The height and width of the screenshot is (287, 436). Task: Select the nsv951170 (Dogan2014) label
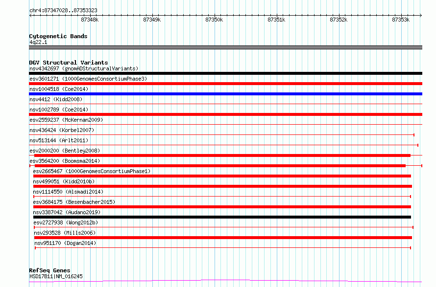[x=65, y=243]
